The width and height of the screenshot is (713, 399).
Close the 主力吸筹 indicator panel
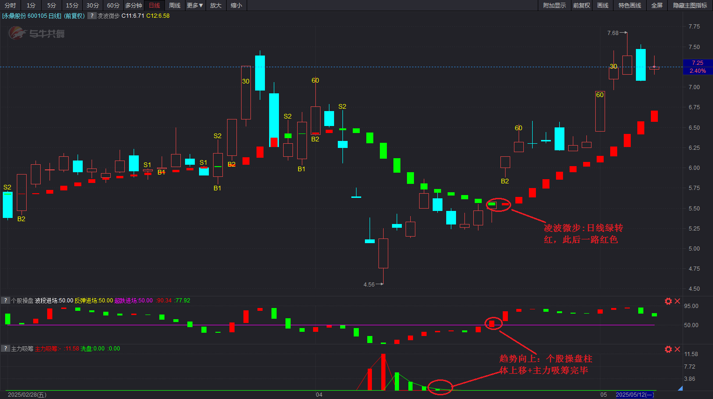pos(677,349)
